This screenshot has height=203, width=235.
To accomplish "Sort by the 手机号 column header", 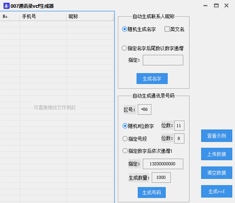I will pyautogui.click(x=43, y=16).
